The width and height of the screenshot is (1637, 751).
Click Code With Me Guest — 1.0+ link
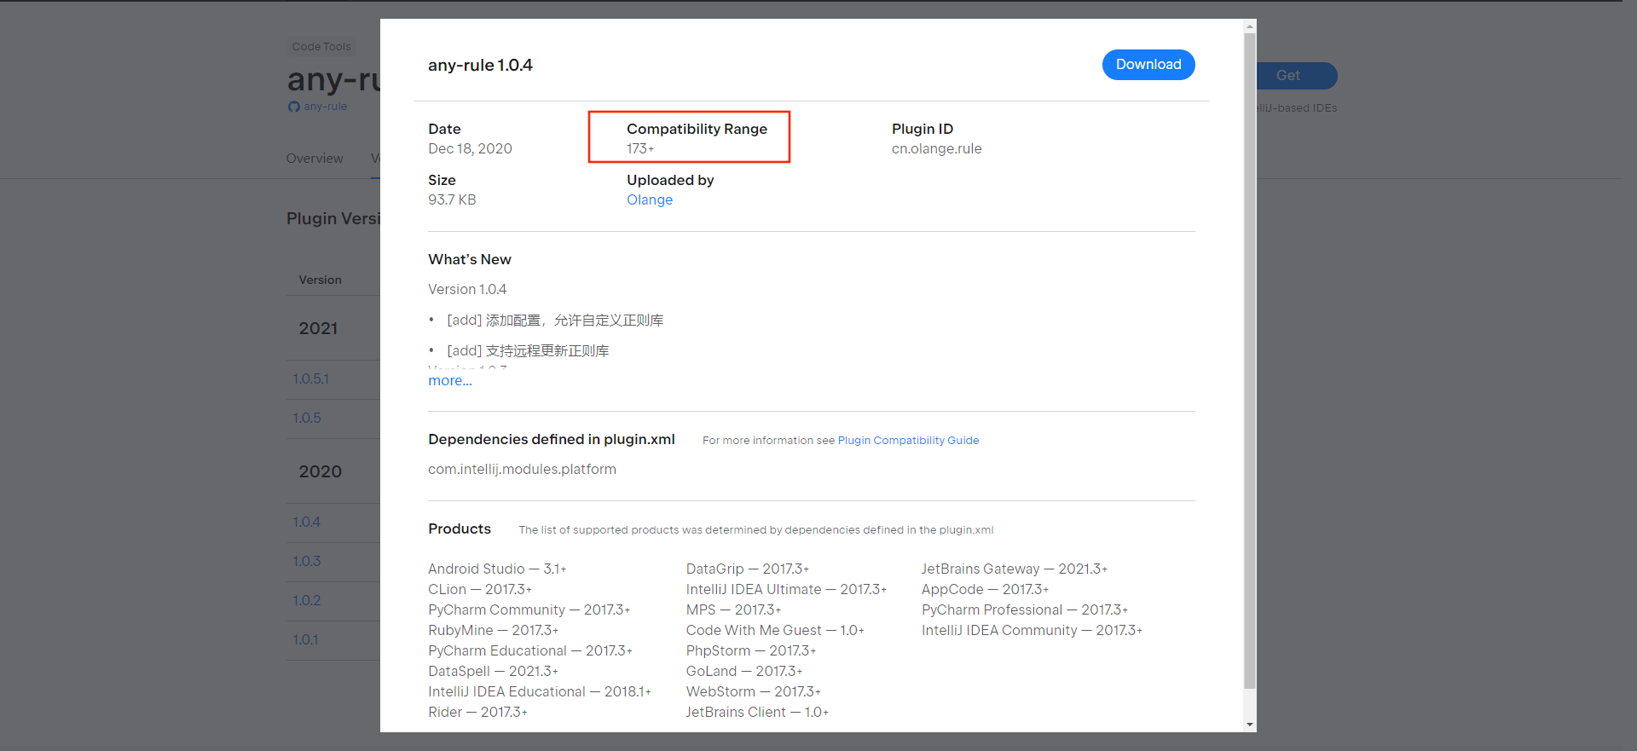point(775,630)
